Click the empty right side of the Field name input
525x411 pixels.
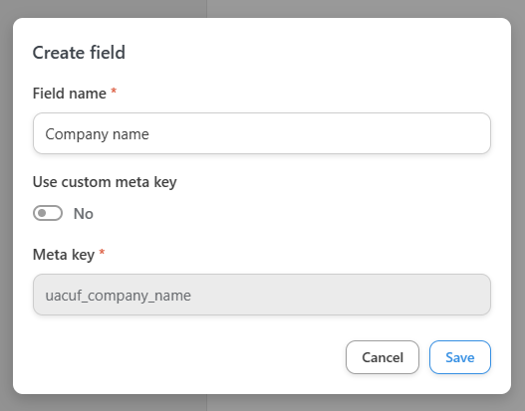pyautogui.click(x=369, y=133)
